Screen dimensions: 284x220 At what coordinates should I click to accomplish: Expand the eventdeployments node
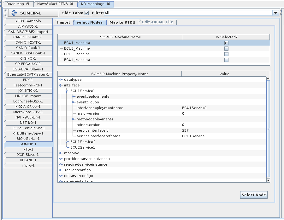73,96
